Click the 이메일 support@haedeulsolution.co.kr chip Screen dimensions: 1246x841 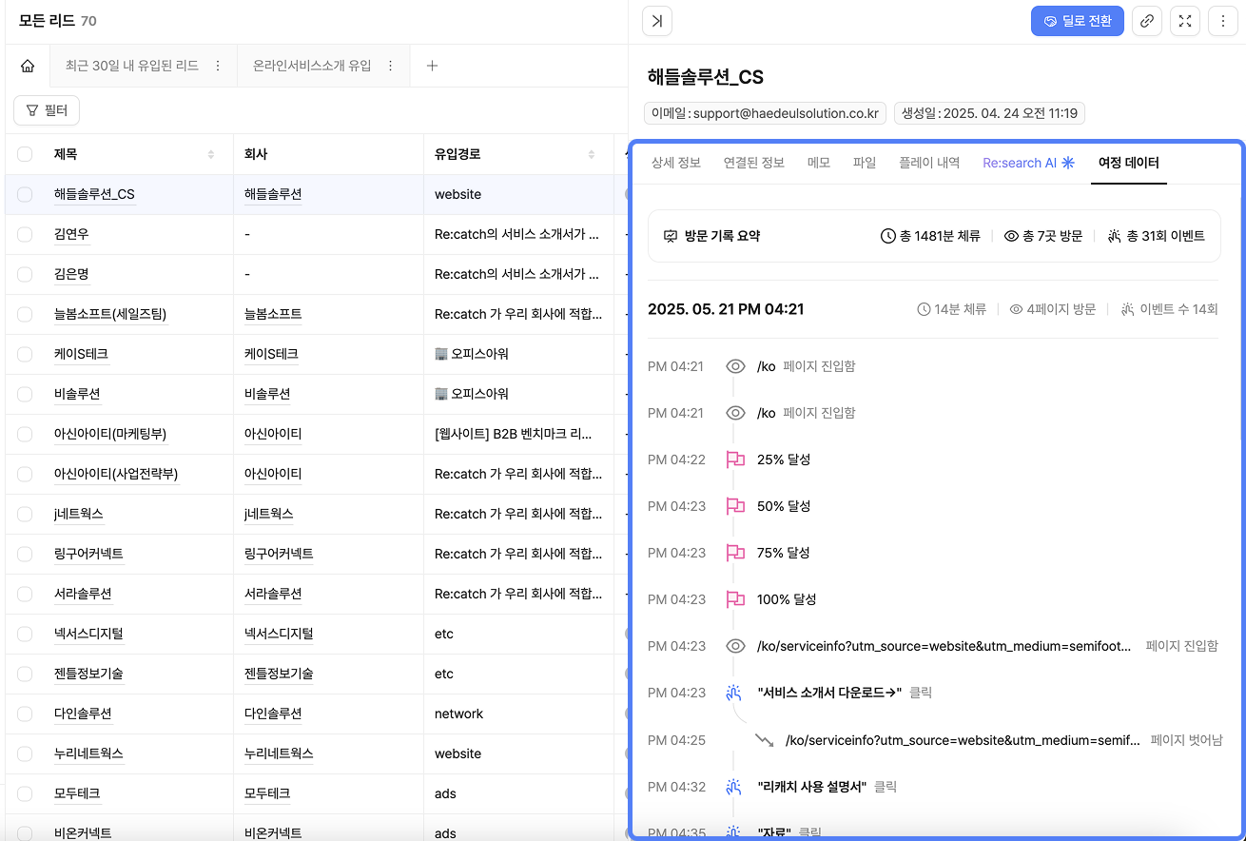765,113
